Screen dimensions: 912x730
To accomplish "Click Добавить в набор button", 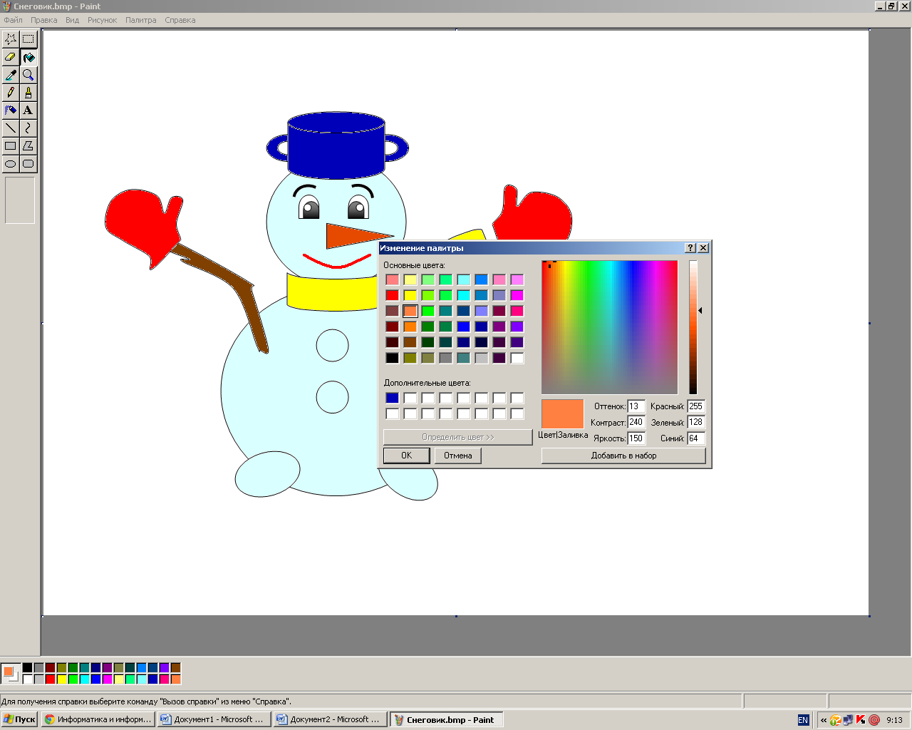I will pos(623,456).
